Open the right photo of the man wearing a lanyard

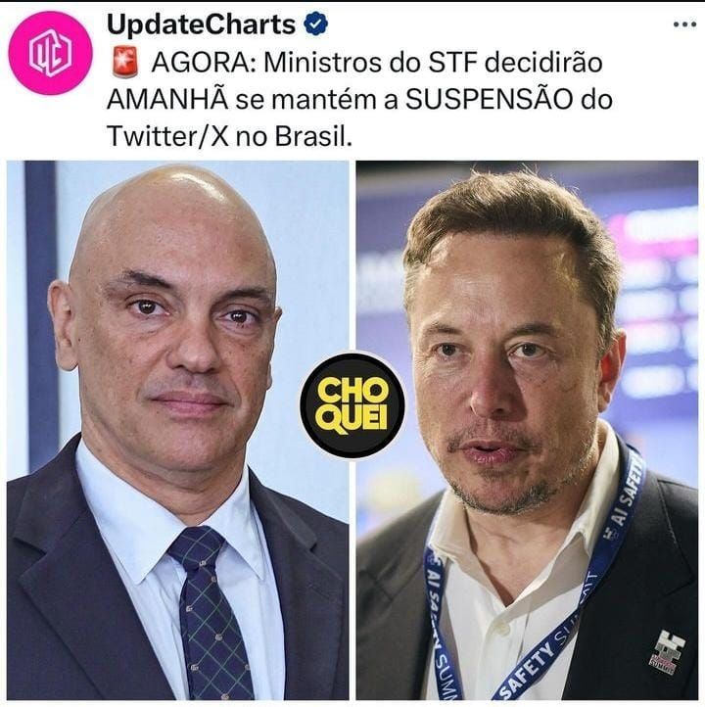tap(527, 430)
